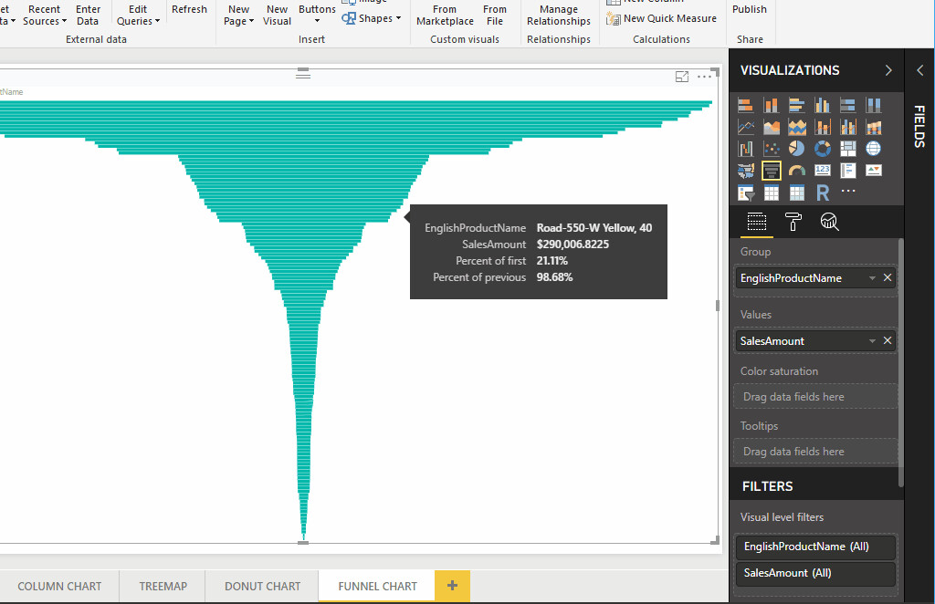Switch to the TREEMAP page tab

(x=163, y=586)
